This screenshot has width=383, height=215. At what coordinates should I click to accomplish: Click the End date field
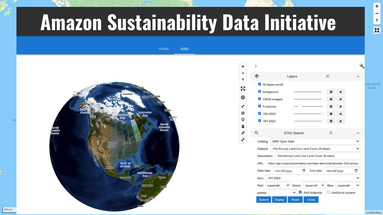[x=342, y=171]
